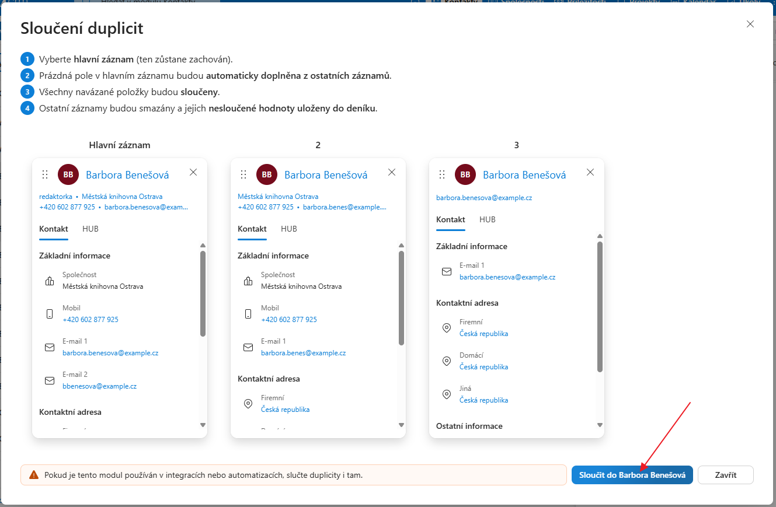Image resolution: width=776 pixels, height=507 pixels.
Task: Click Česká republika Domácí link in card 3
Action: 483,367
